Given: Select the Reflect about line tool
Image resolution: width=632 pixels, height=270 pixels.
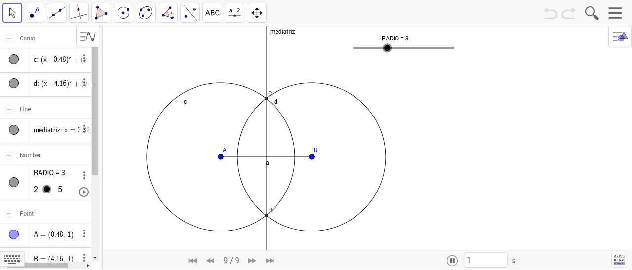Looking at the screenshot, I should point(190,13).
